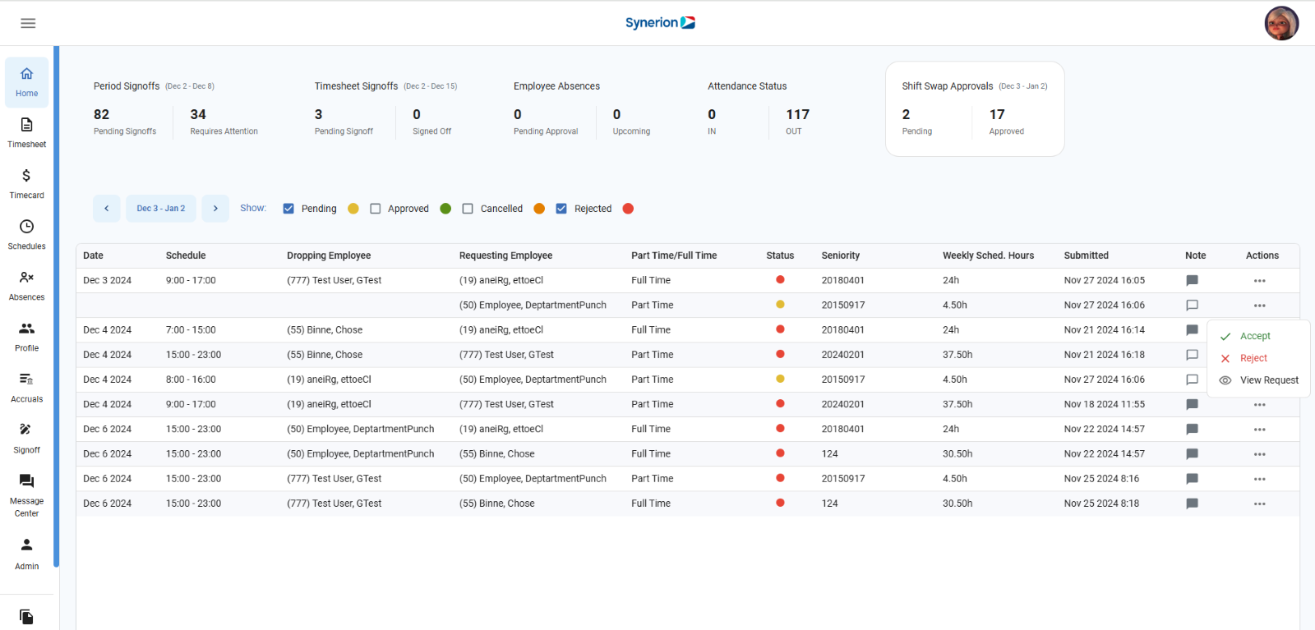
Task: Click the Synerion logo
Action: 660,23
